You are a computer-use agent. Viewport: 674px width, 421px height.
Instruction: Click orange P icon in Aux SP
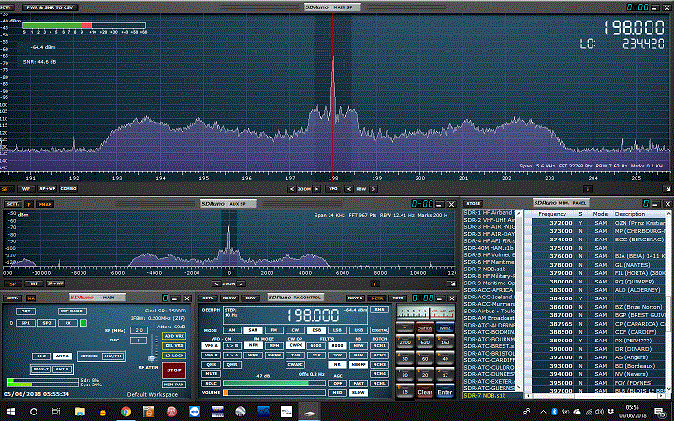[29, 204]
